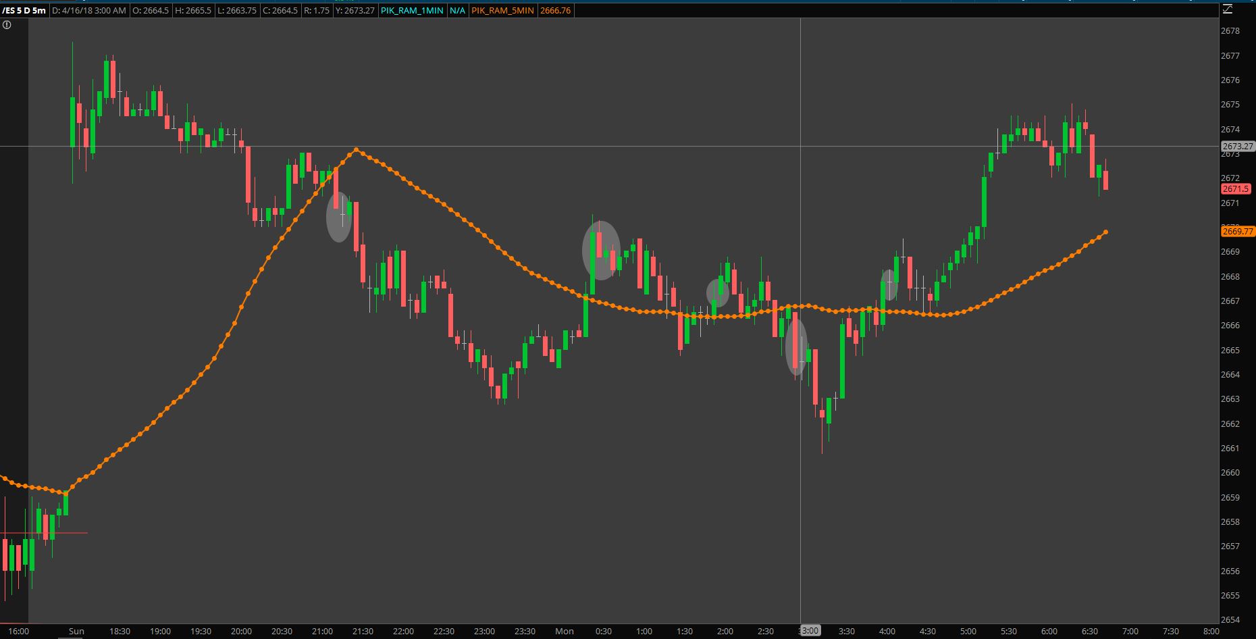Click the 3:00 crosshair time bubble

[809, 631]
